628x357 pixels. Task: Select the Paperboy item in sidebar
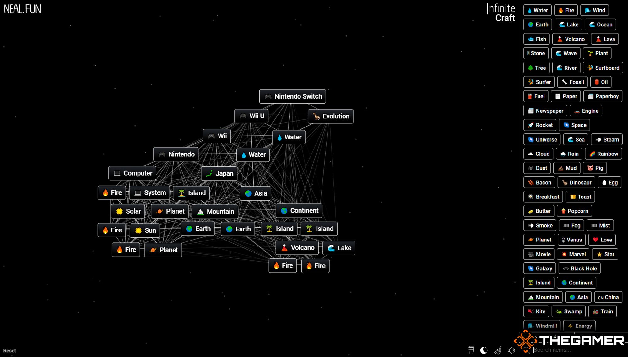click(x=603, y=96)
